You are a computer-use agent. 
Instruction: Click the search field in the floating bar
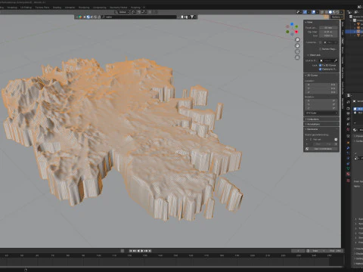[x=139, y=17]
